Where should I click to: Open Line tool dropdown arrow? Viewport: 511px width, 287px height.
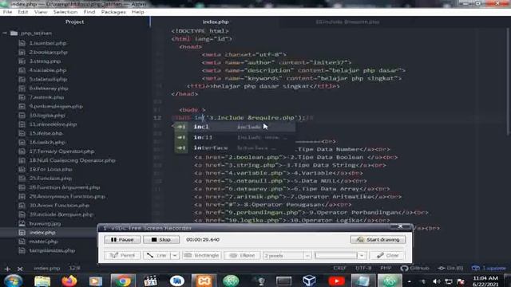coord(175,255)
